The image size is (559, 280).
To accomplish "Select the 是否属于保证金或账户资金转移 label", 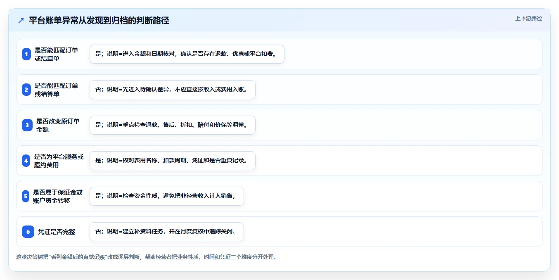I will point(58,196).
